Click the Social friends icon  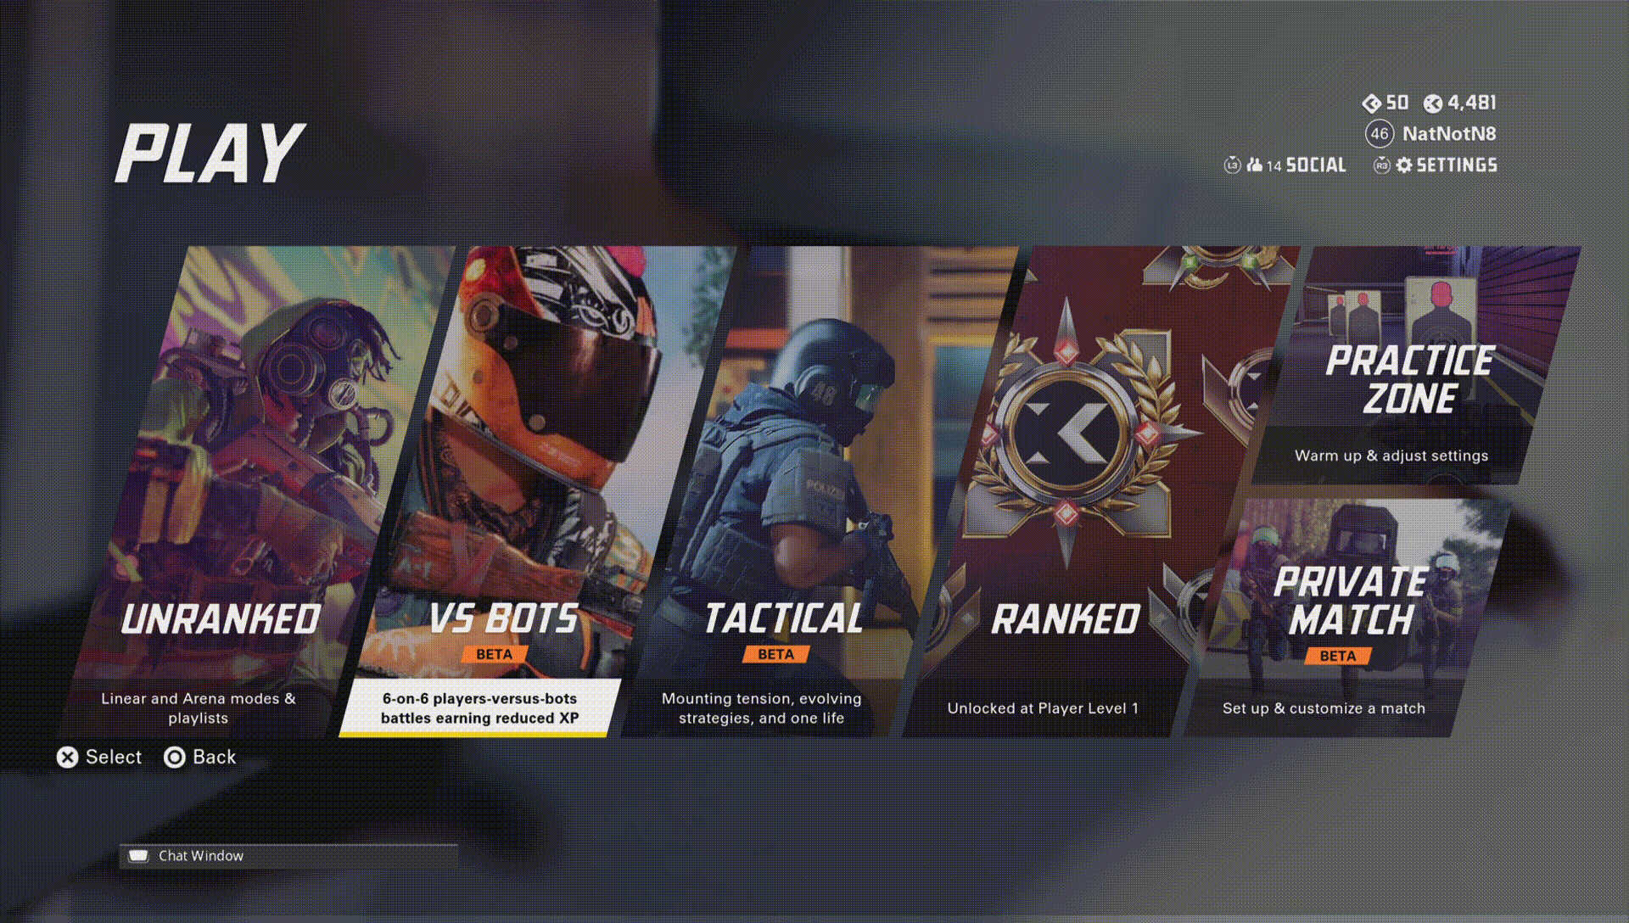tap(1255, 165)
